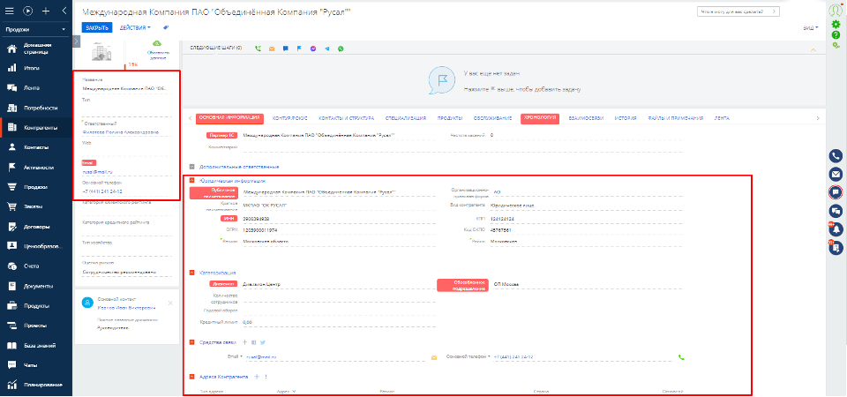847x397 pixels.
Task: Click the blue feed message icon in next steps
Action: pyautogui.click(x=285, y=49)
